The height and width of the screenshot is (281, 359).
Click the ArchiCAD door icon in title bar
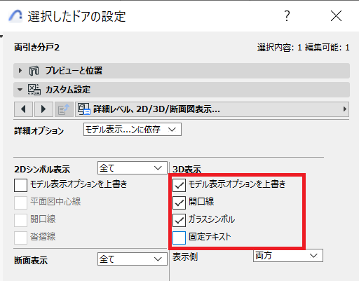pos(15,16)
